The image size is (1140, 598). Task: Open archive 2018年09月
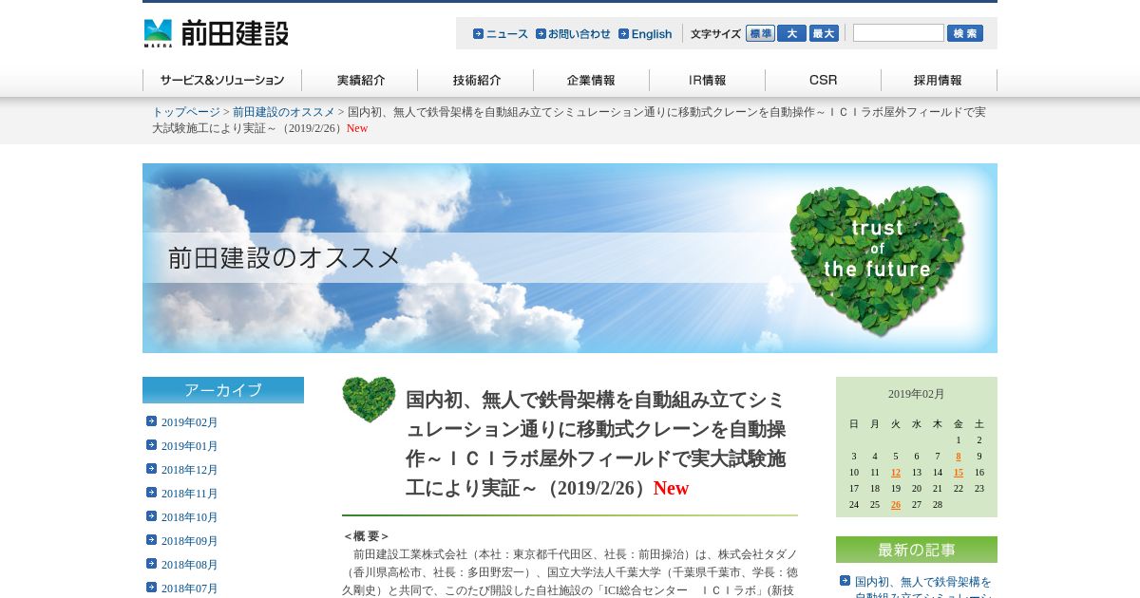(190, 541)
